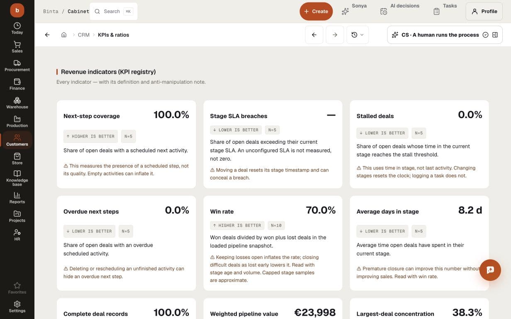Toggle the side panel layout icon
The width and height of the screenshot is (511, 319).
495,35
